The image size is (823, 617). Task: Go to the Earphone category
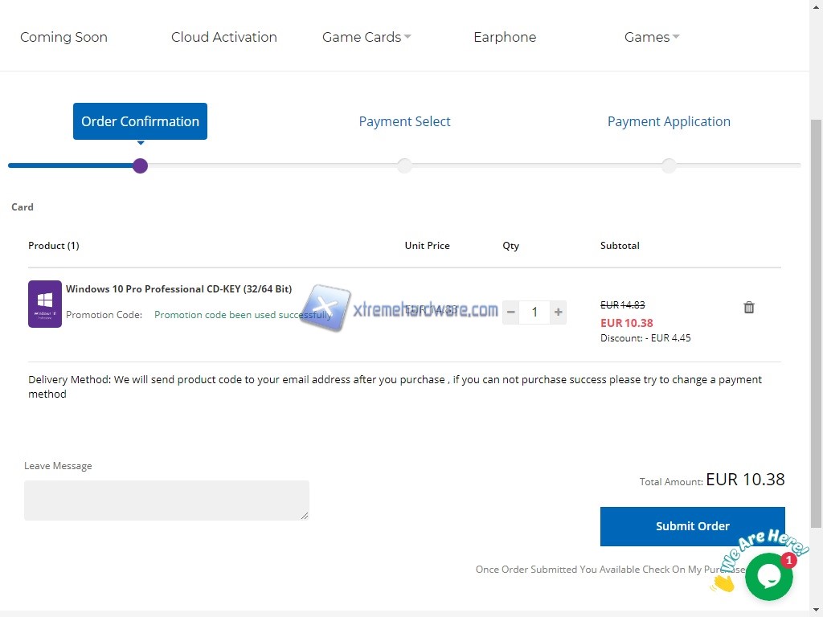coord(505,37)
